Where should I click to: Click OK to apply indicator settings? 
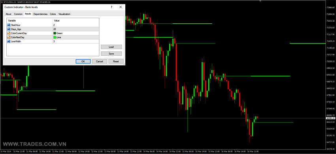[83, 62]
